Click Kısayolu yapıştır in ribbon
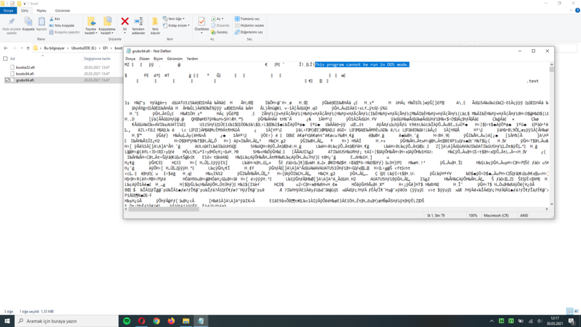 tap(64, 32)
